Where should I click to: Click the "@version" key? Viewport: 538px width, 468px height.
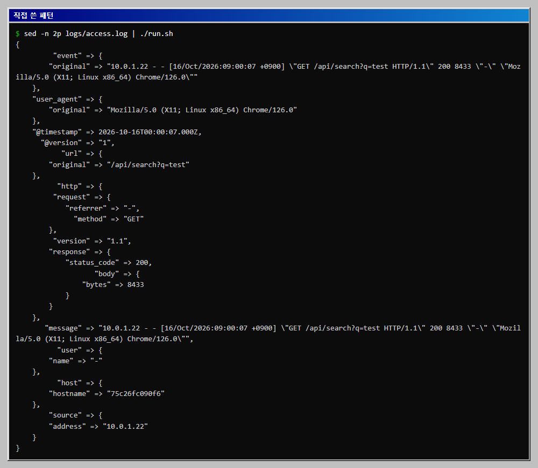[x=61, y=143]
